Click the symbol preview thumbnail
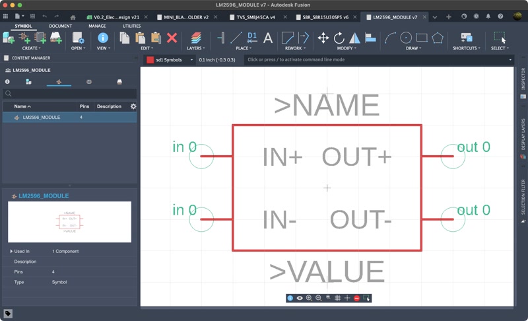 (70, 222)
